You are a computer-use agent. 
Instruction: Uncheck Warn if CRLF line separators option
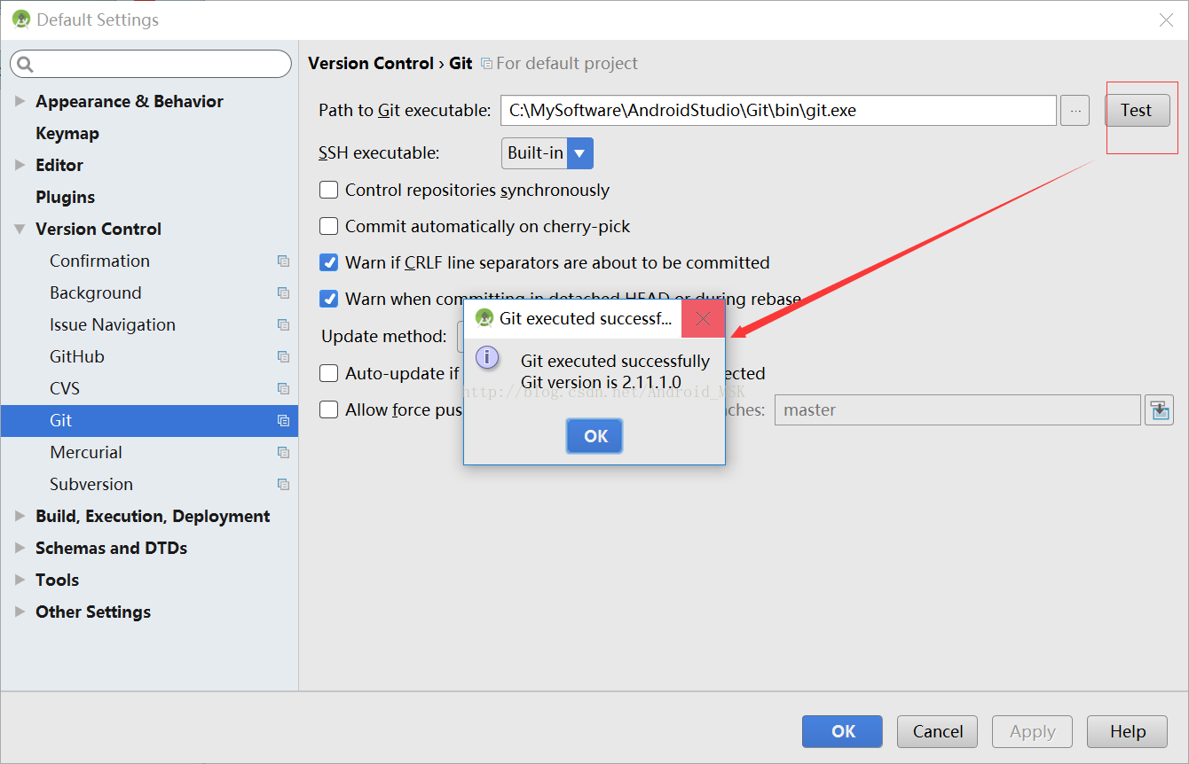click(328, 262)
